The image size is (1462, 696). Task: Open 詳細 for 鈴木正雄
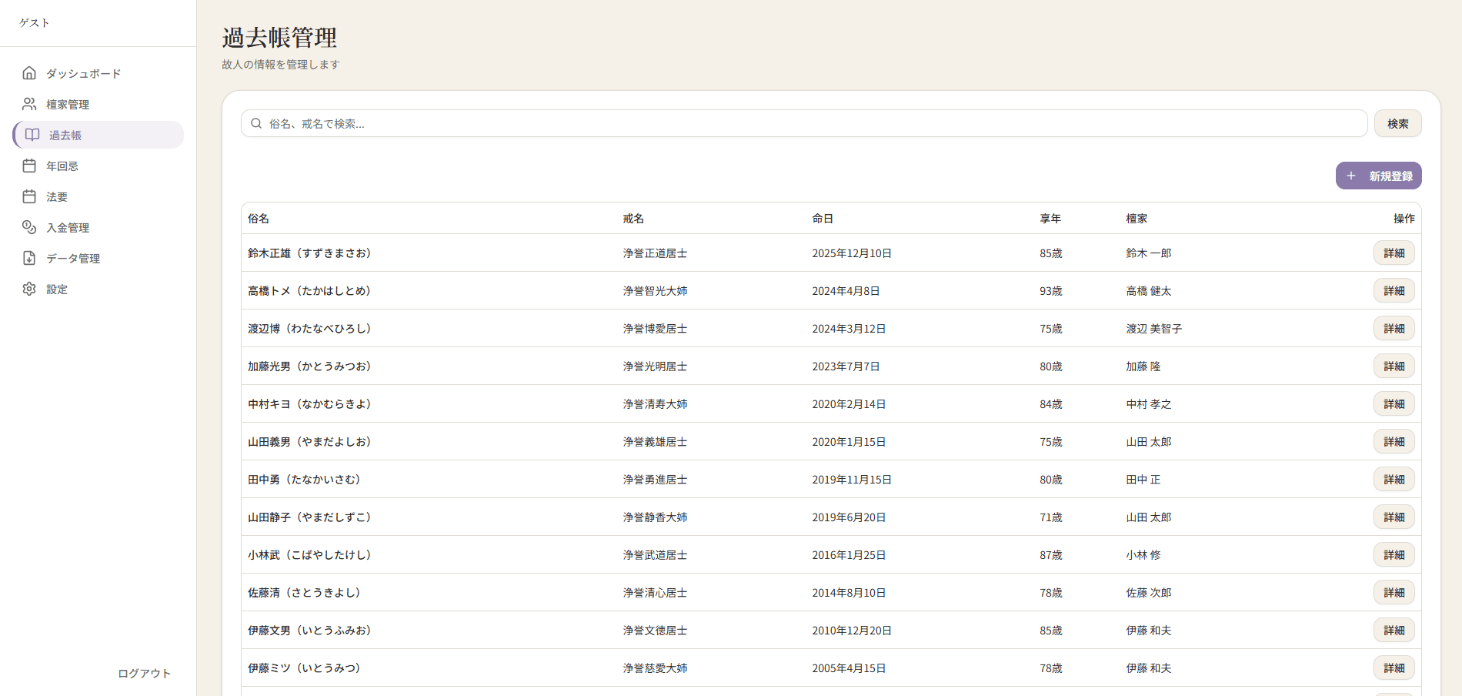click(1394, 253)
